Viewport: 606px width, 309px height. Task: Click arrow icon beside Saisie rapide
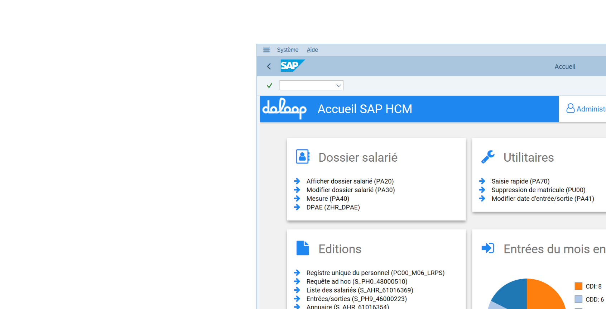(x=482, y=181)
